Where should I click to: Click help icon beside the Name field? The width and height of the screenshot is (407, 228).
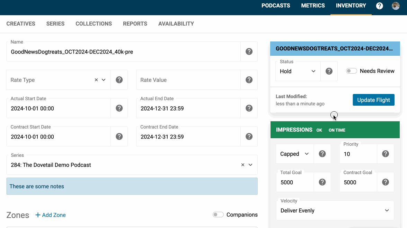pos(249,51)
